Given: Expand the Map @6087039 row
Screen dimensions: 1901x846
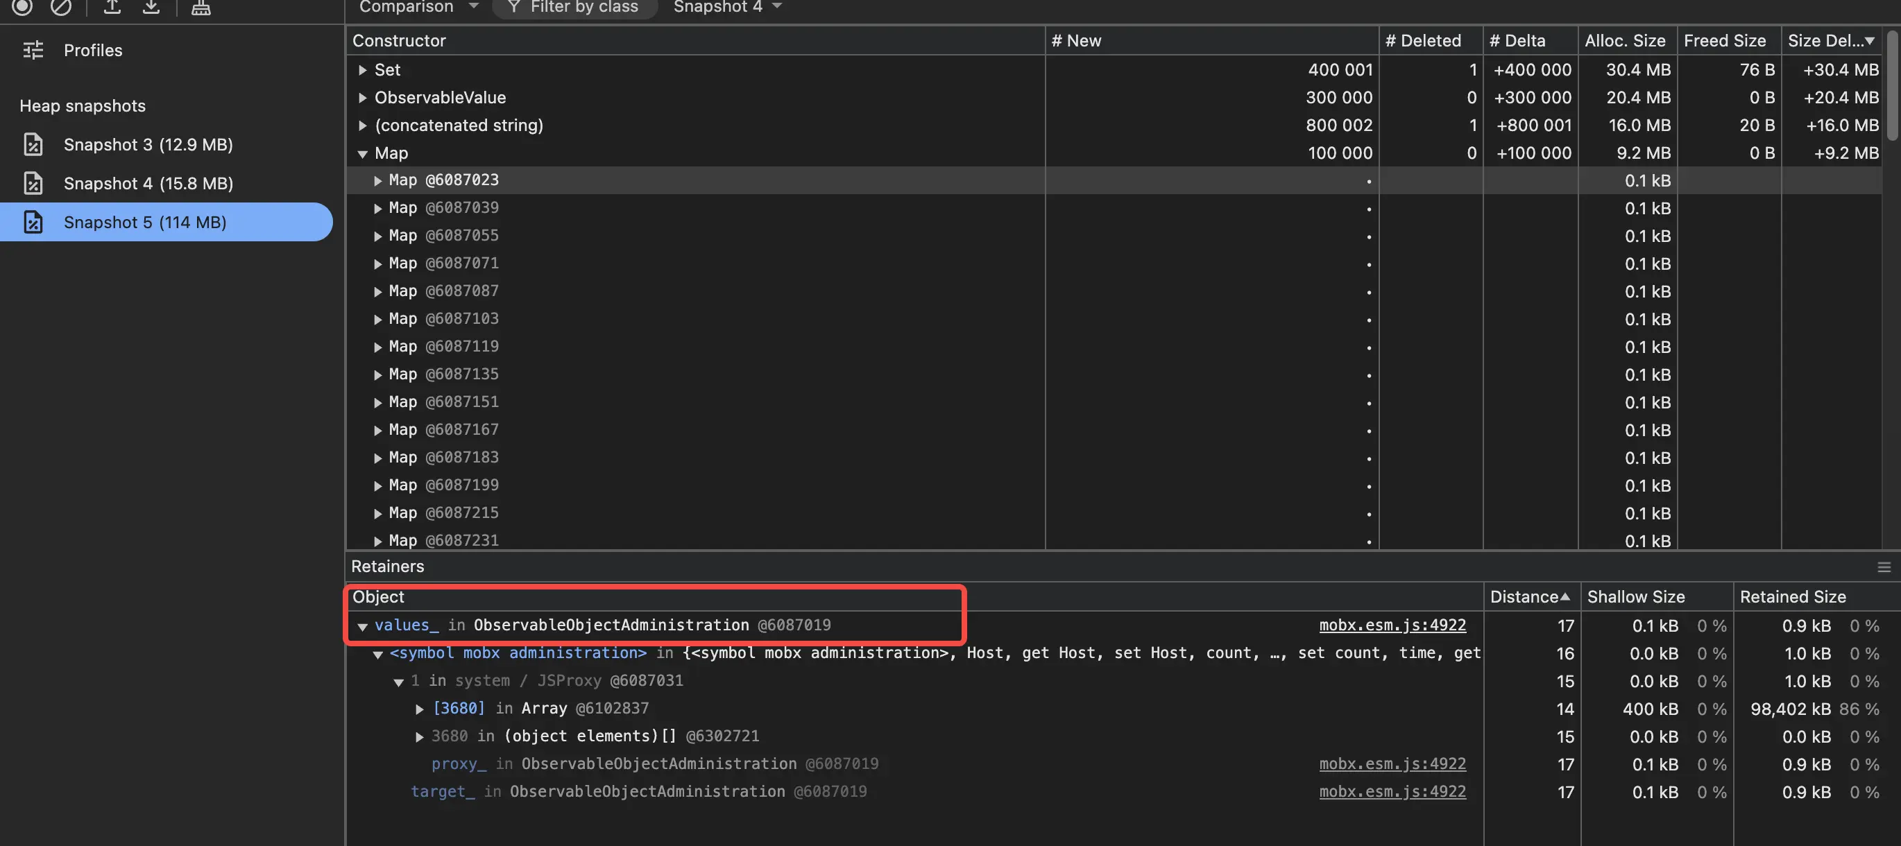Looking at the screenshot, I should coord(378,209).
